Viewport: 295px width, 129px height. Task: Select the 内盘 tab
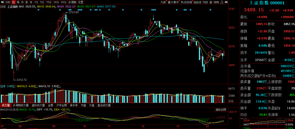tap(84, 105)
